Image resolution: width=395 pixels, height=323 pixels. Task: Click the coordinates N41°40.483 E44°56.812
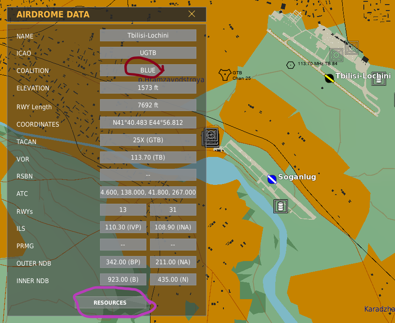point(148,123)
